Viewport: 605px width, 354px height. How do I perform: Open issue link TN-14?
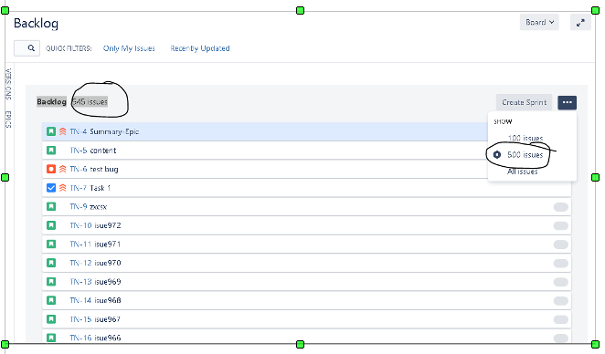pos(80,300)
